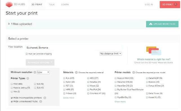Viewport: 181px width, 111px height.
Task: Click the Printer models info icon
Action: [x=133, y=73]
